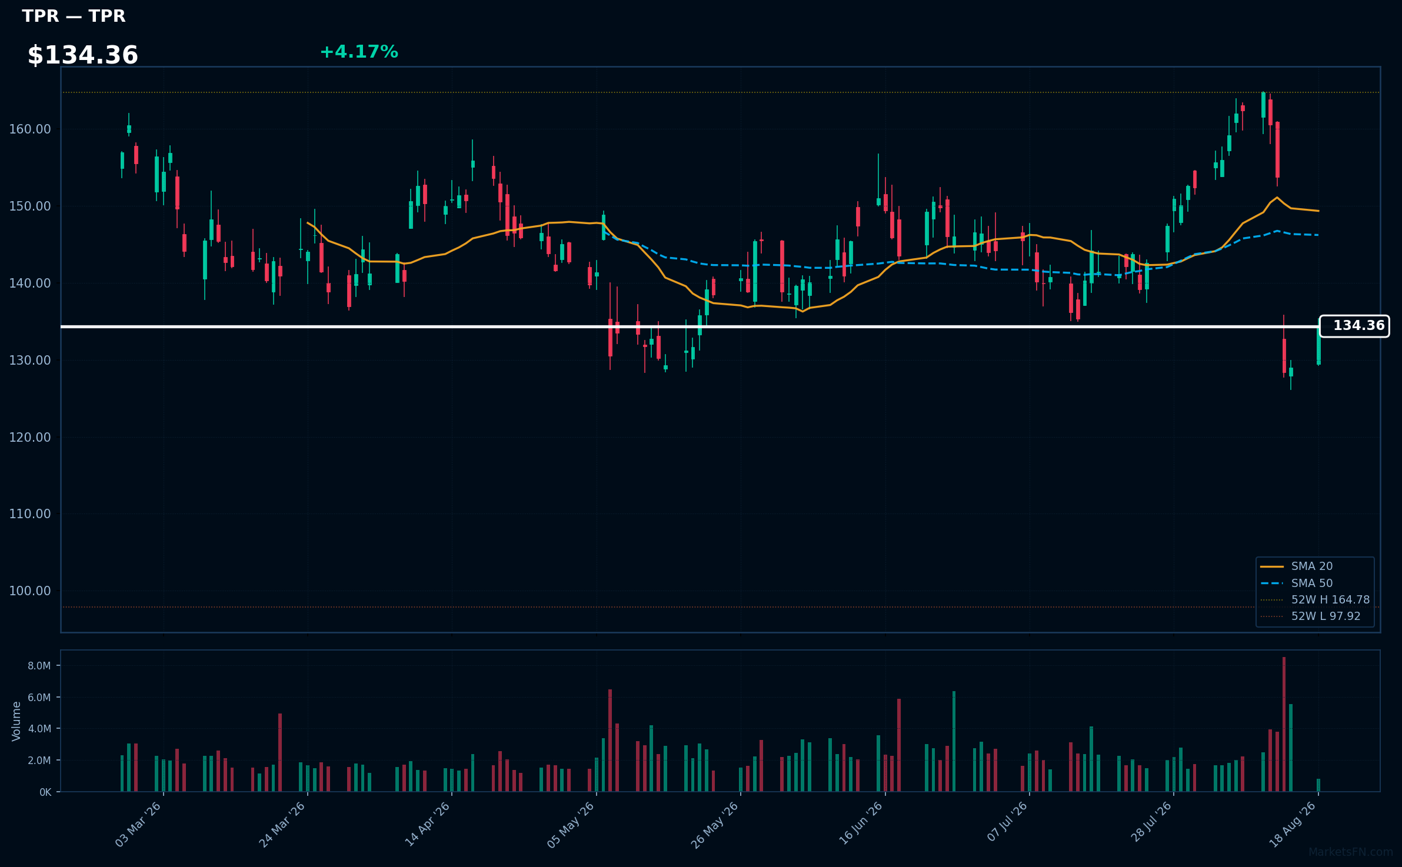This screenshot has height=867, width=1402.
Task: Click the tallest red volume bar above 8.0M
Action: 1284,724
